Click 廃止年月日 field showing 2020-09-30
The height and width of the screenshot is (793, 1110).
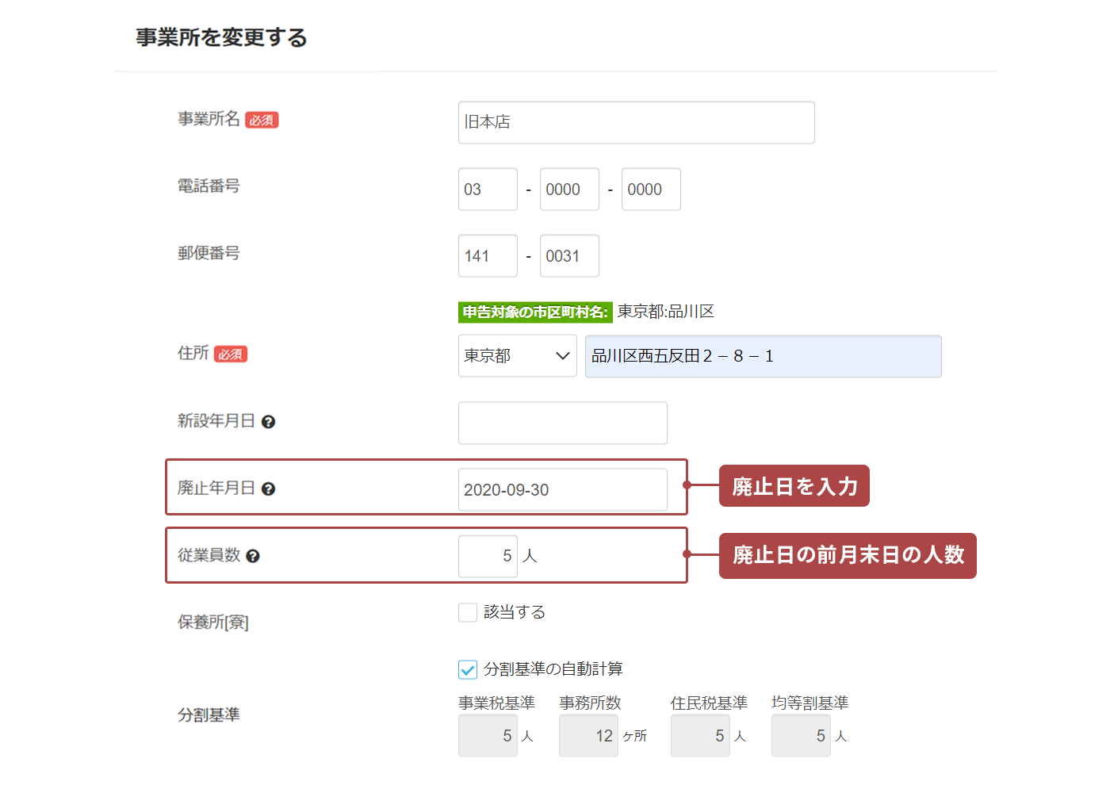563,489
